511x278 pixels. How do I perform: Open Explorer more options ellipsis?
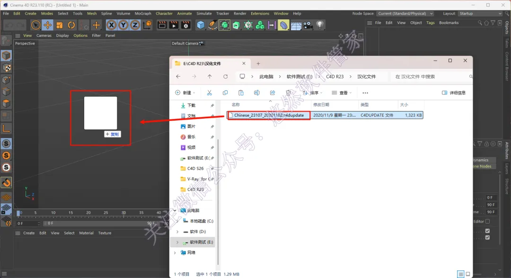pyautogui.click(x=365, y=93)
